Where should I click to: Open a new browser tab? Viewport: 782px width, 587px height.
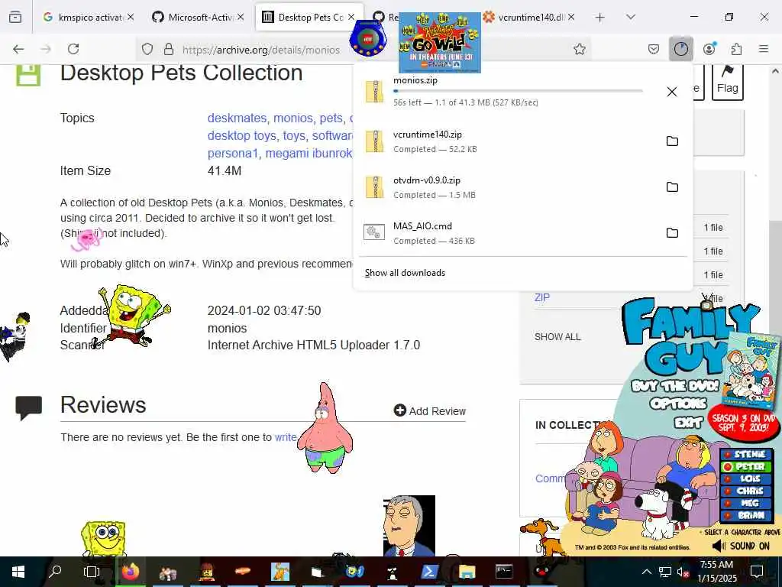click(600, 18)
